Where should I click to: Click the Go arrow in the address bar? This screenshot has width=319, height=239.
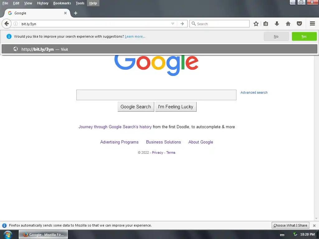click(x=182, y=24)
